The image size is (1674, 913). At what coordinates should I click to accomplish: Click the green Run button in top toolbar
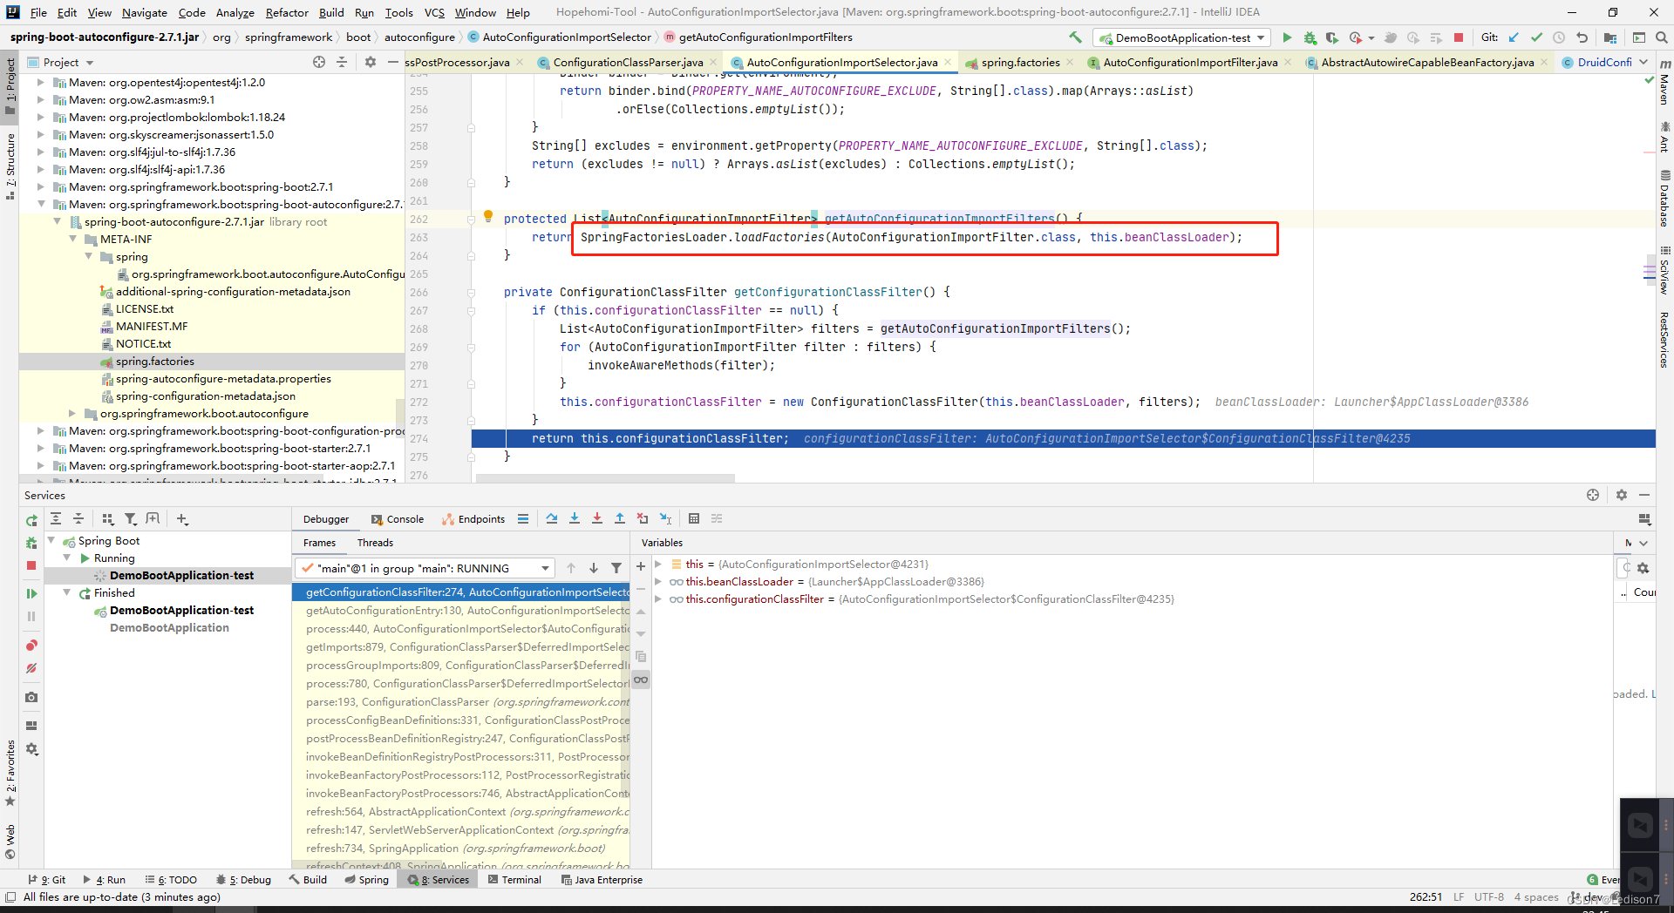[x=1287, y=37]
